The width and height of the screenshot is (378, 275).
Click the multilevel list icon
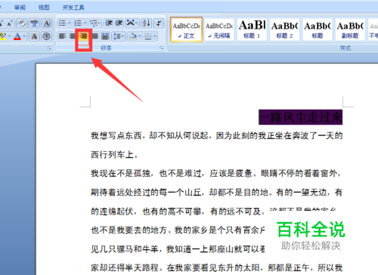click(x=94, y=23)
